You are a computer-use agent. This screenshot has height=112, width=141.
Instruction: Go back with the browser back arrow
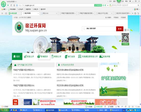click(8, 5)
